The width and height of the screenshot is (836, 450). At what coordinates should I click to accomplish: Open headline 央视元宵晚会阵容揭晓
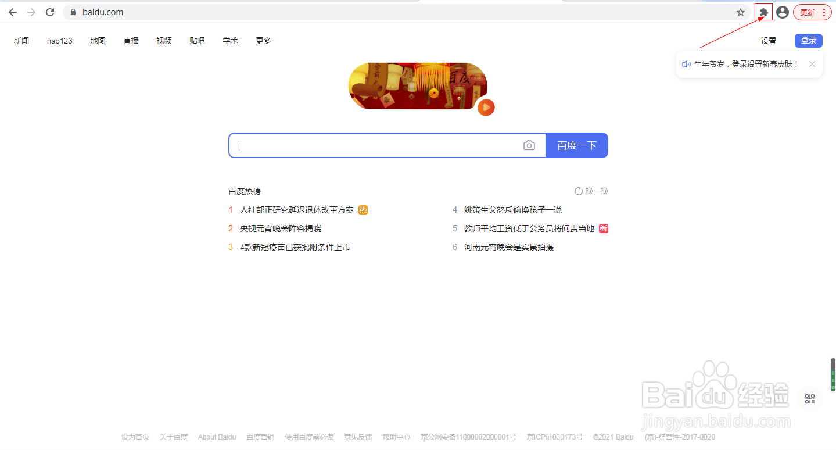pos(281,228)
